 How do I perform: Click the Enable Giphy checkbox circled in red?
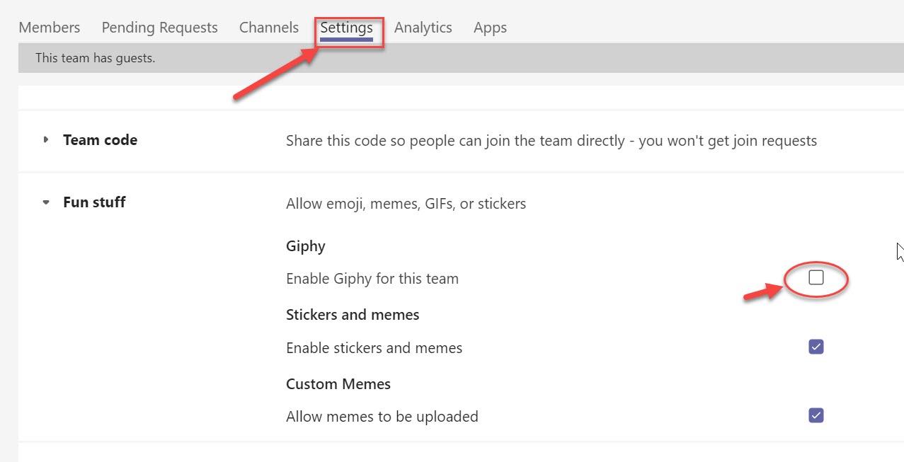(x=815, y=277)
